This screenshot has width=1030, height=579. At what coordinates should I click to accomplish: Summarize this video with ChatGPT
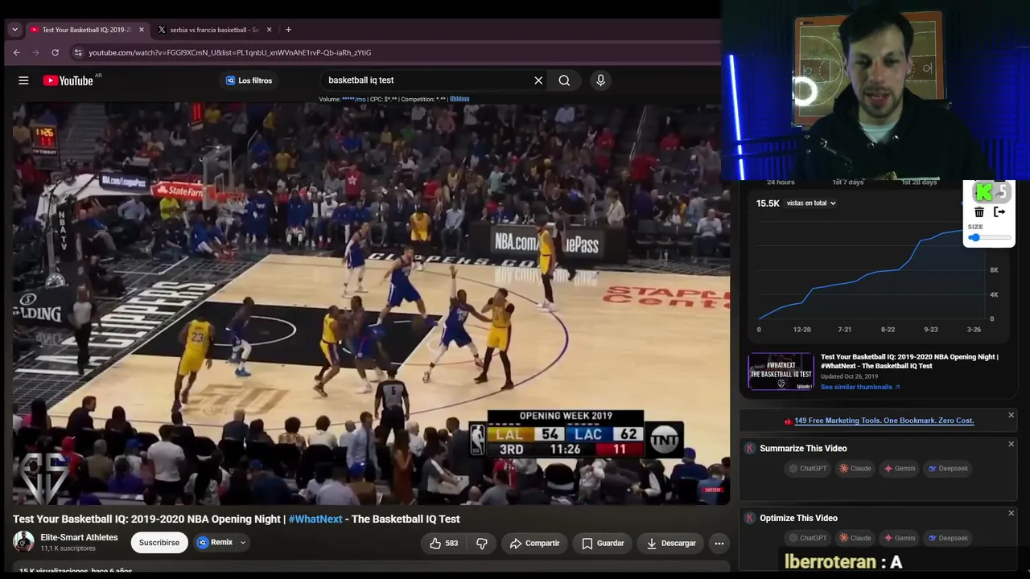coord(809,469)
